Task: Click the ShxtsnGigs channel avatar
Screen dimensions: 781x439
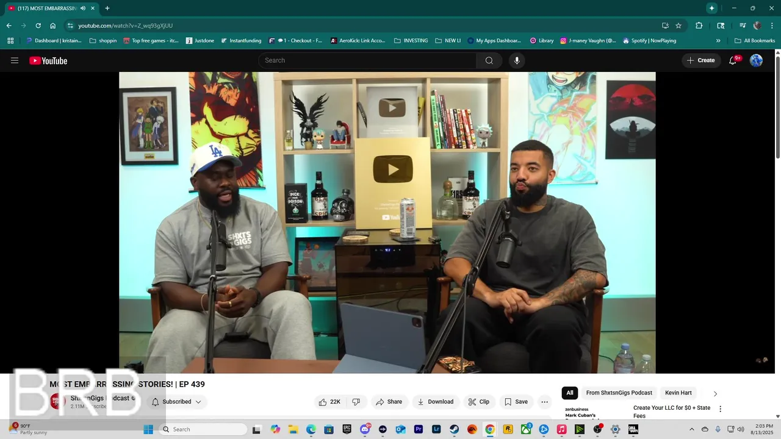Action: point(58,401)
